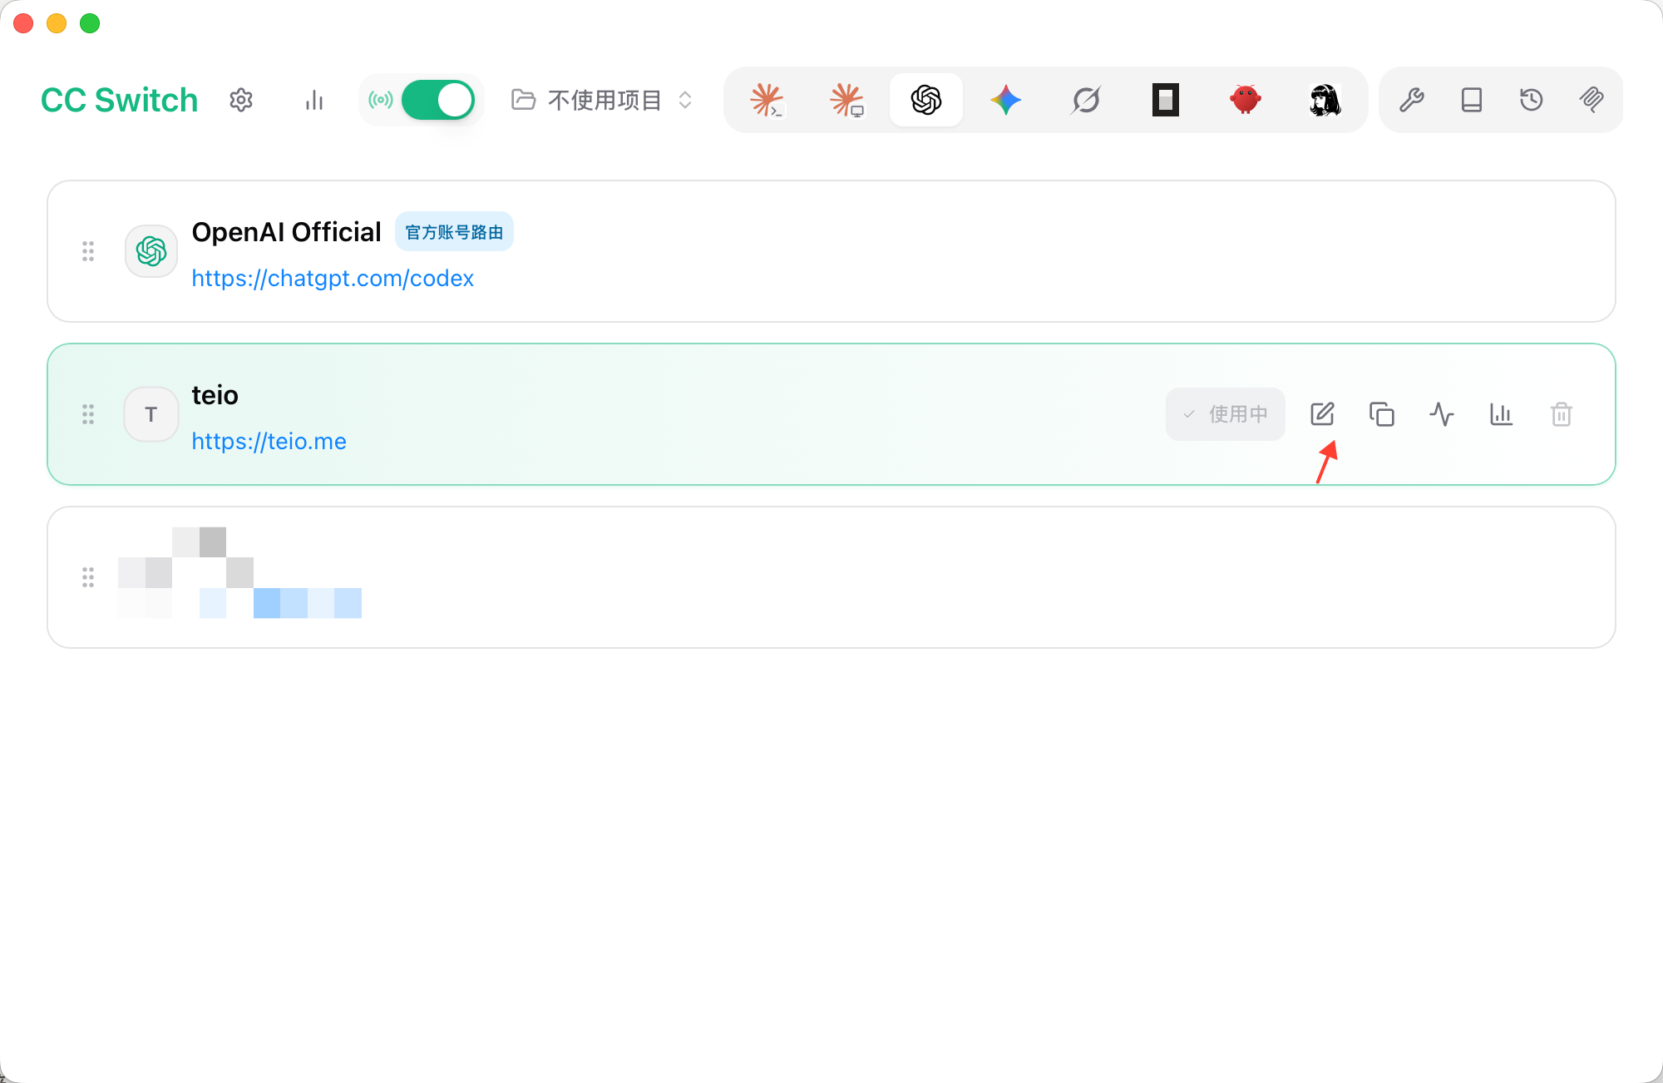Screen dimensions: 1663x1083
Task: Click the OpenAI Official provider name
Action: [x=286, y=232]
